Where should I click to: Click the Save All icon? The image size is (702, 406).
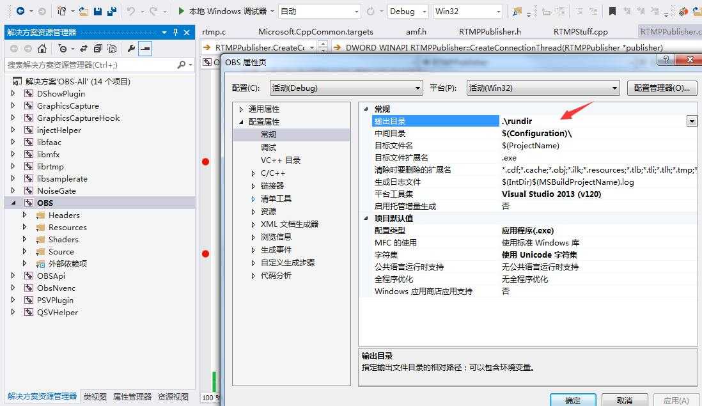tap(112, 12)
